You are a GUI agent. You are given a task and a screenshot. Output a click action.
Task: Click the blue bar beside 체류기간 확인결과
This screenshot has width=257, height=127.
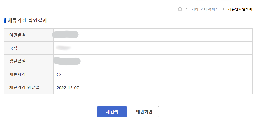tap(5, 20)
